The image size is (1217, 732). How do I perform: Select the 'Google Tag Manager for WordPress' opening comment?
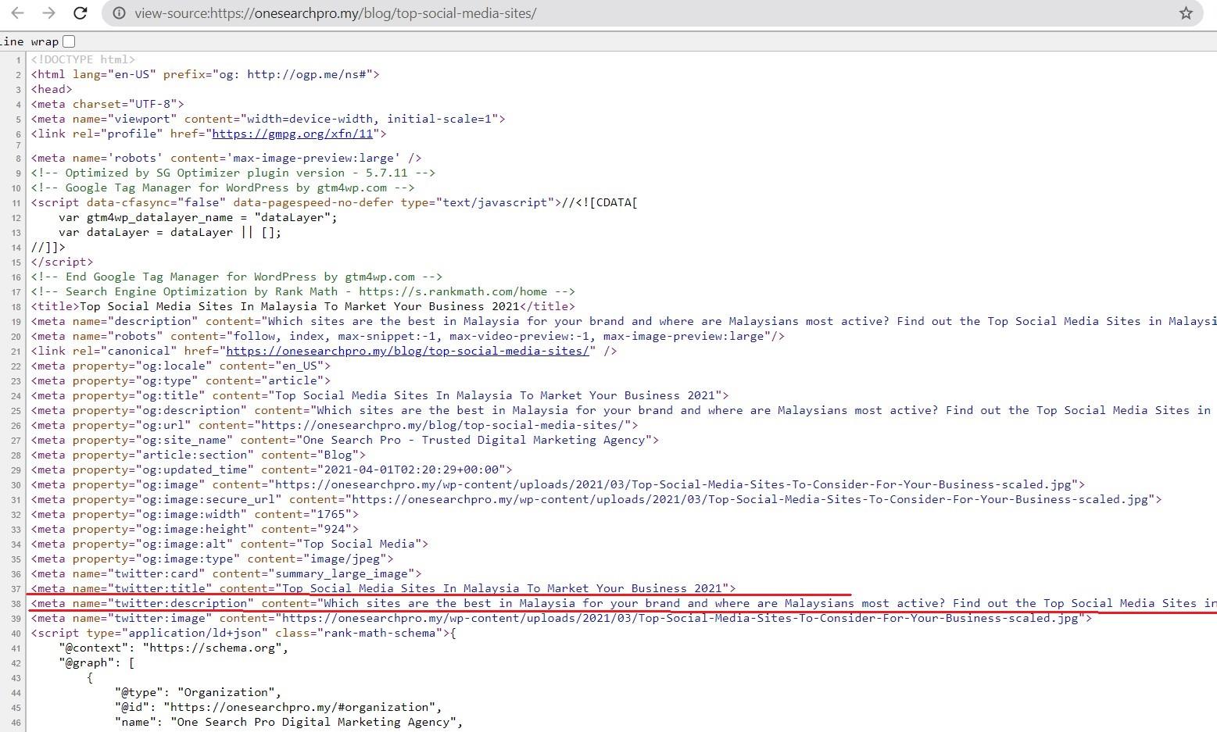point(223,187)
